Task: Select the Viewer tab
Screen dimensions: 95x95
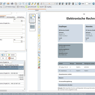Action: click(x=37, y=10)
